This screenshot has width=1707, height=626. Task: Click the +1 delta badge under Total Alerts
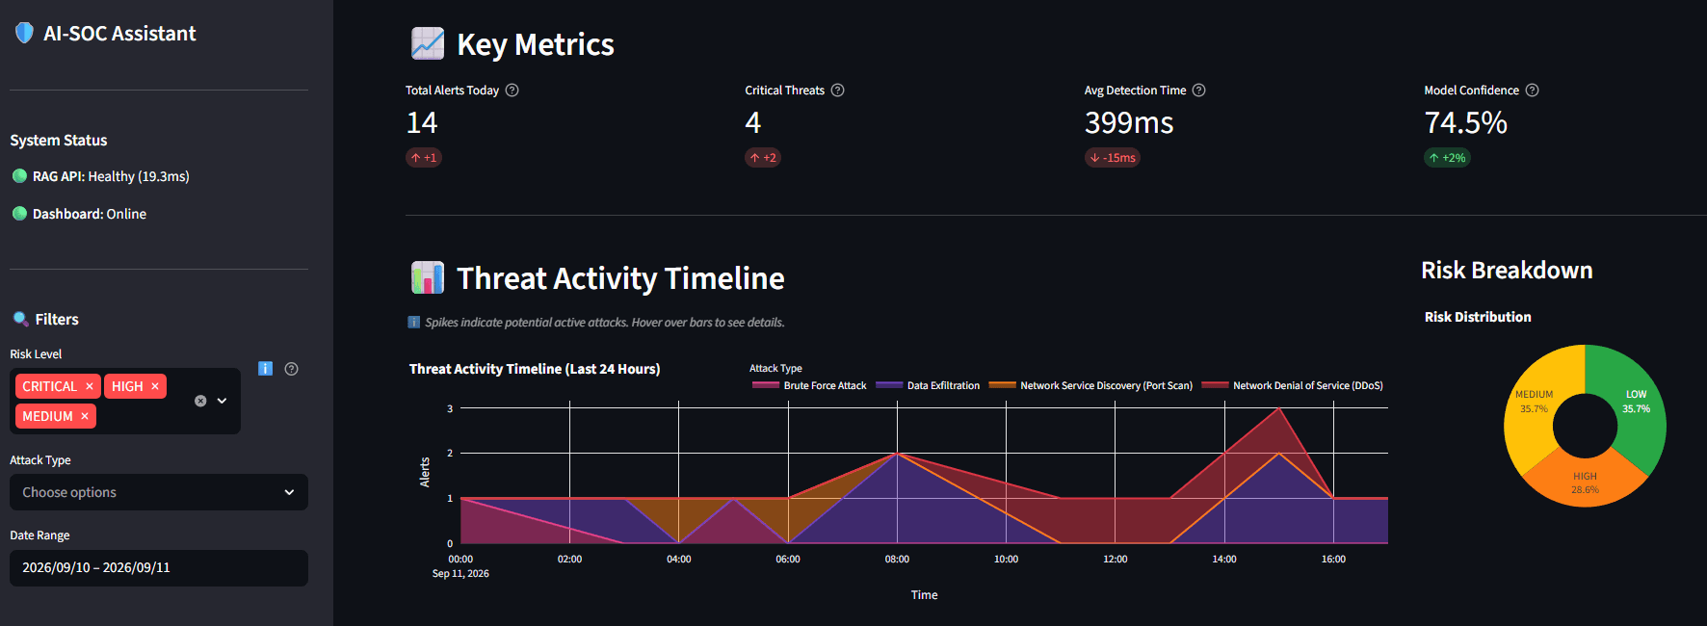tap(424, 158)
